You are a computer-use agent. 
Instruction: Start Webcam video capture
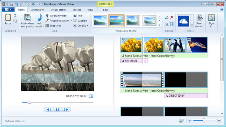tap(56, 16)
